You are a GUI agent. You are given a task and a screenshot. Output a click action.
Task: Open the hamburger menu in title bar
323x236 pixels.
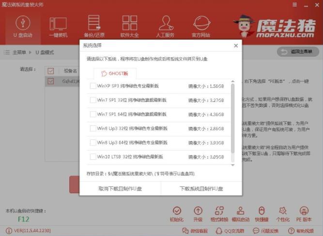point(295,4)
